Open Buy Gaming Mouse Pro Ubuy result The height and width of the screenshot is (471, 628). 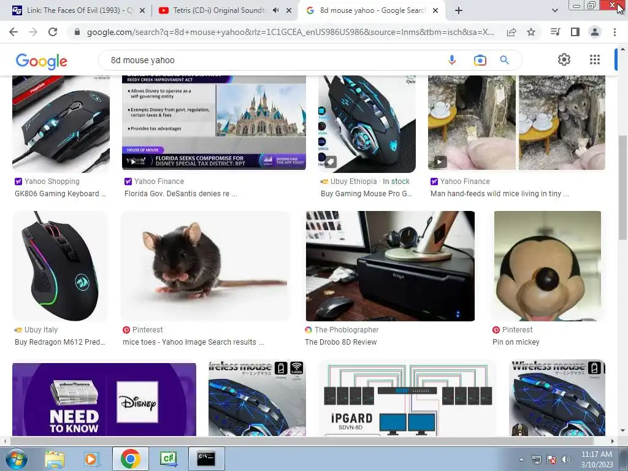tap(366, 193)
